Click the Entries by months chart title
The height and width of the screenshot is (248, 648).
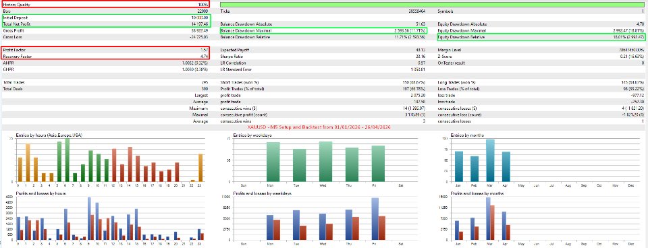tap(467, 135)
